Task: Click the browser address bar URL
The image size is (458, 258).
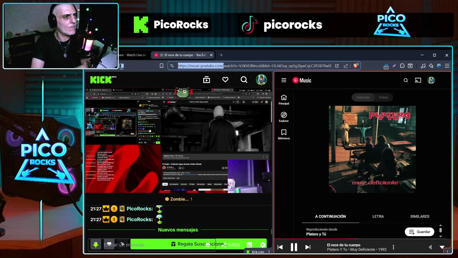Action: pyautogui.click(x=254, y=66)
